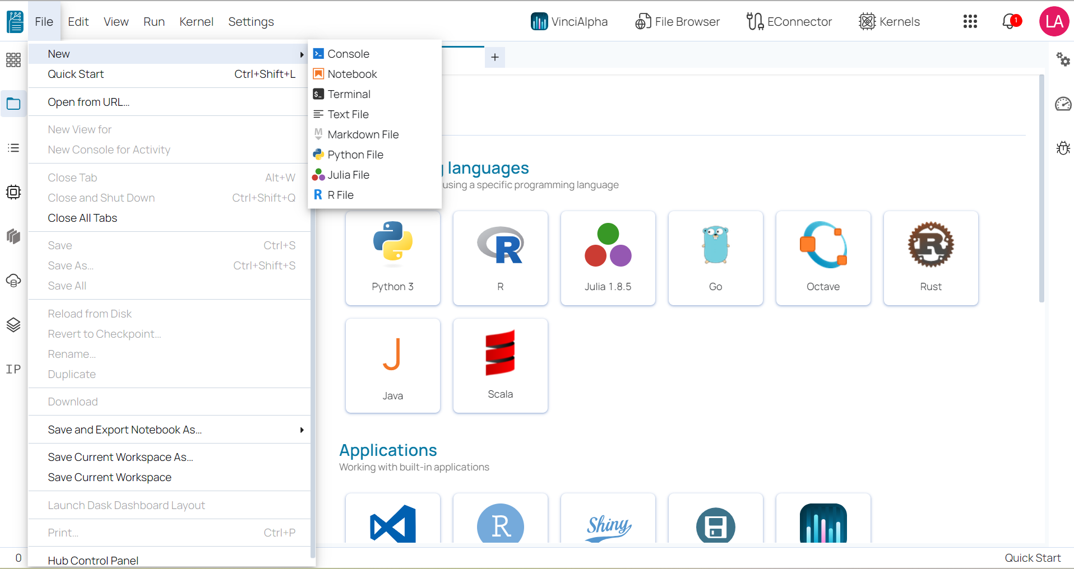The height and width of the screenshot is (569, 1074).
Task: Open the launcher grid icon in left sidebar
Action: pyautogui.click(x=13, y=60)
